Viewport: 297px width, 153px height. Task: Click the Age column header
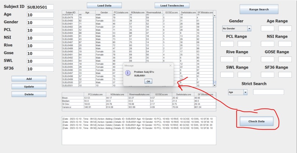tap(87, 13)
